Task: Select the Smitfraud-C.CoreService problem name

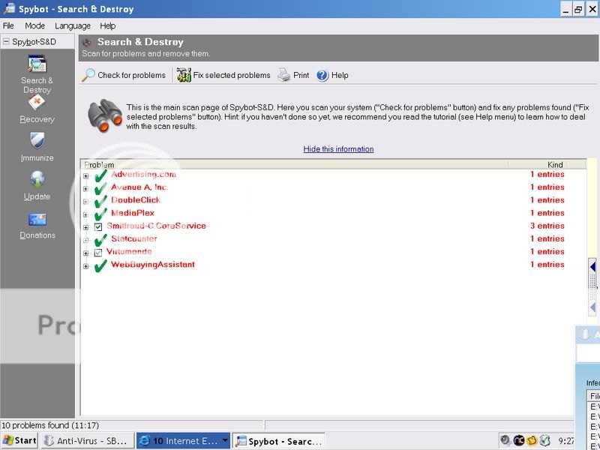Action: tap(156, 226)
